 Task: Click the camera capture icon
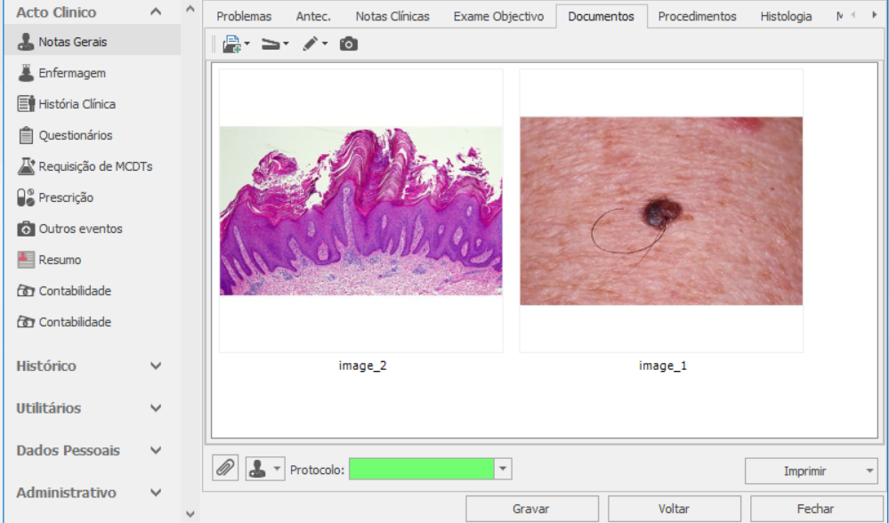(x=349, y=44)
